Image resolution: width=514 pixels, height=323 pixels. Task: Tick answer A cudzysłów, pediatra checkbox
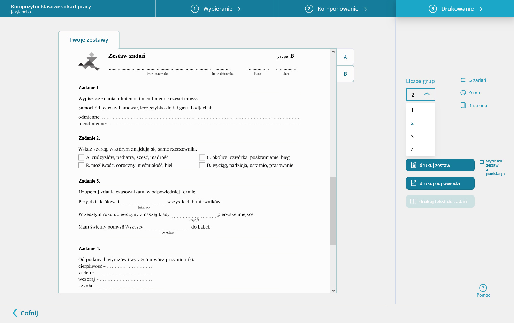pos(81,157)
